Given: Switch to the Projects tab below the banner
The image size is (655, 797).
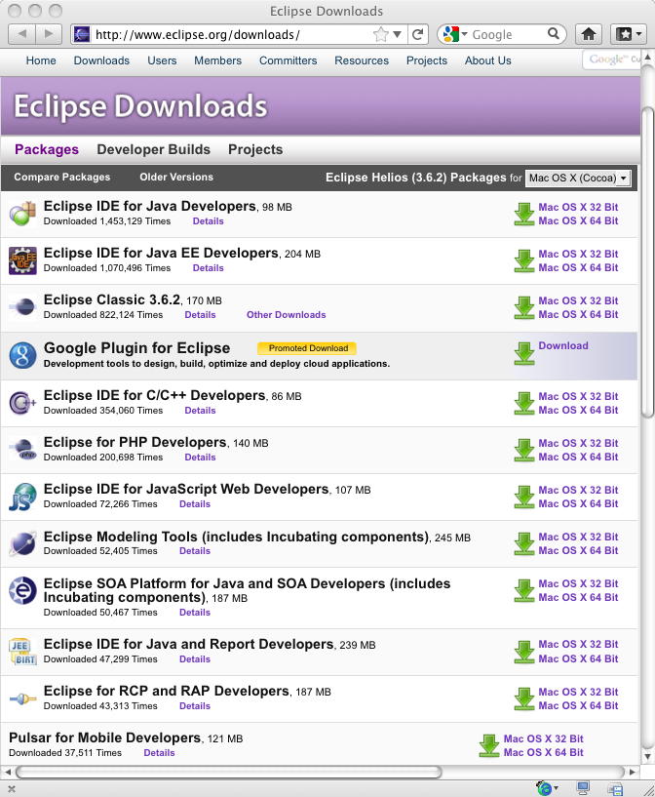Looking at the screenshot, I should [255, 149].
